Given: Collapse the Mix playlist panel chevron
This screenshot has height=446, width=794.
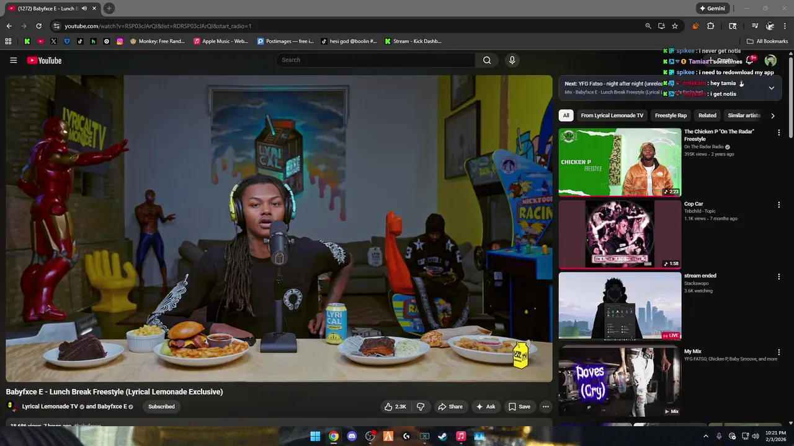Looking at the screenshot, I should tap(771, 88).
